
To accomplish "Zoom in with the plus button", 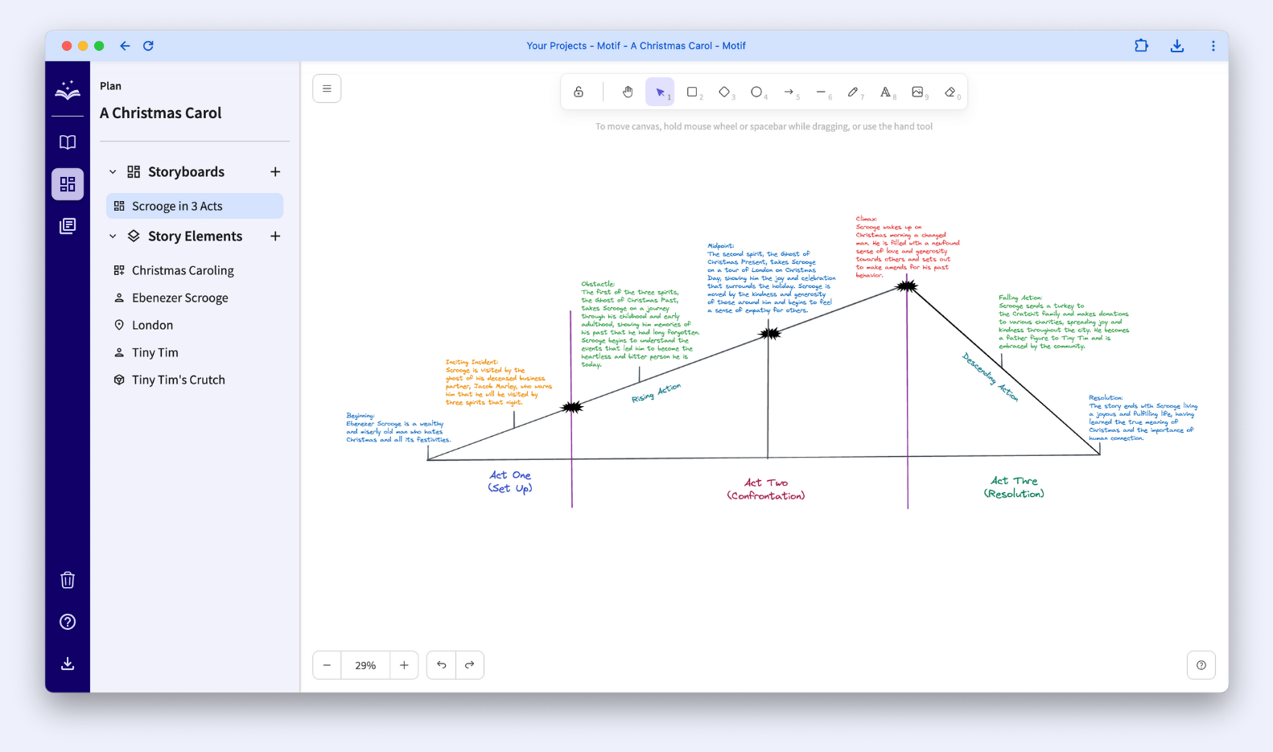I will pyautogui.click(x=404, y=665).
